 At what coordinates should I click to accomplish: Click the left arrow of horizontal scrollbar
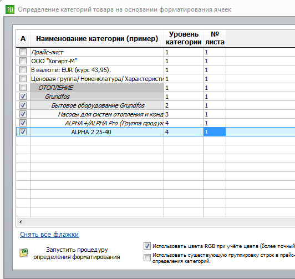pyautogui.click(x=21, y=222)
